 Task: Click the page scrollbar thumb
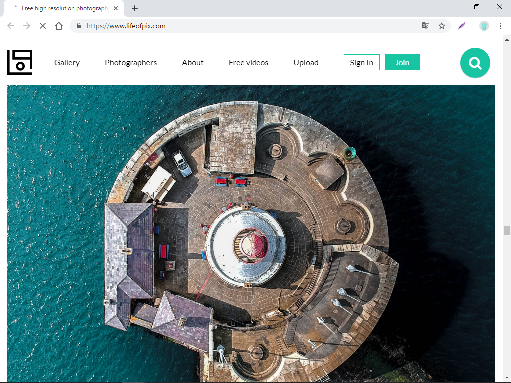click(507, 230)
